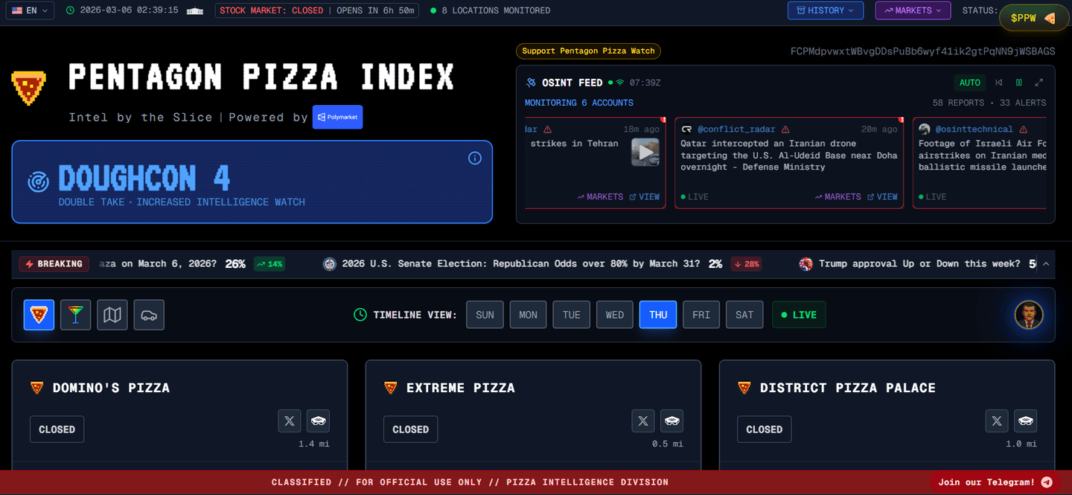1072x495 pixels.
Task: Open VIEW on the Tehran strikes report
Action: [645, 197]
